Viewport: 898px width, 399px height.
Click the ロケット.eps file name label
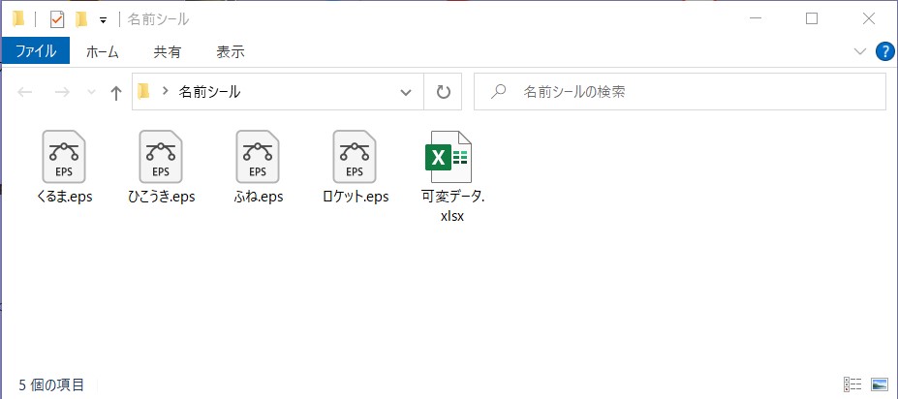click(356, 197)
